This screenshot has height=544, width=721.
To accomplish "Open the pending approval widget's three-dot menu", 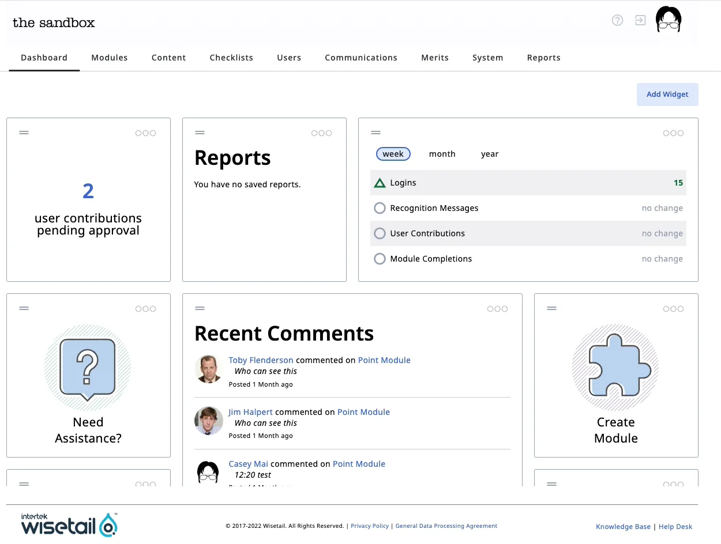I will click(145, 133).
